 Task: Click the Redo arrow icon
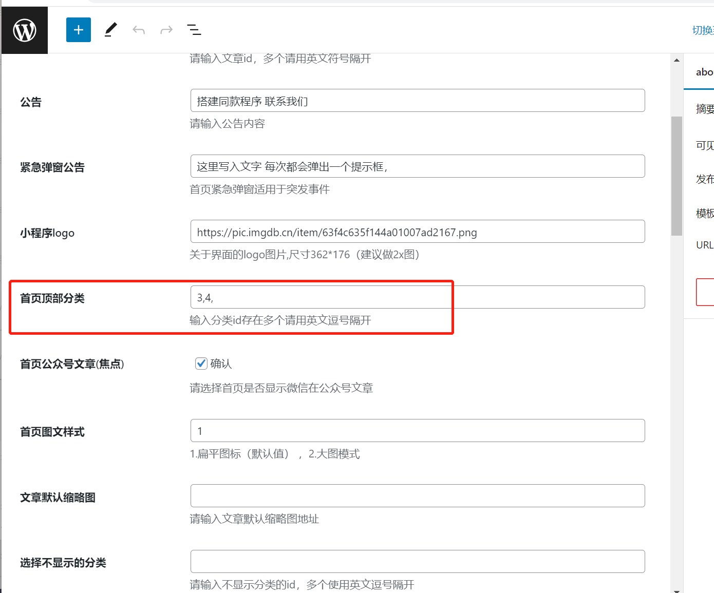point(166,30)
